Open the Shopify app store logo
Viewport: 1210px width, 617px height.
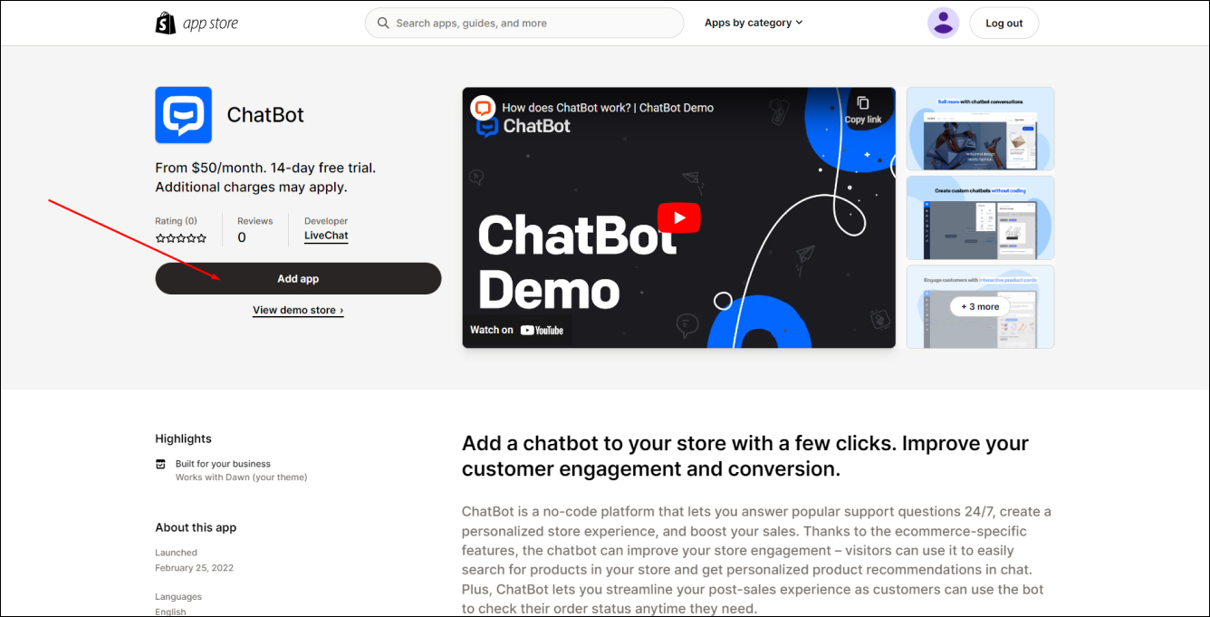(197, 23)
